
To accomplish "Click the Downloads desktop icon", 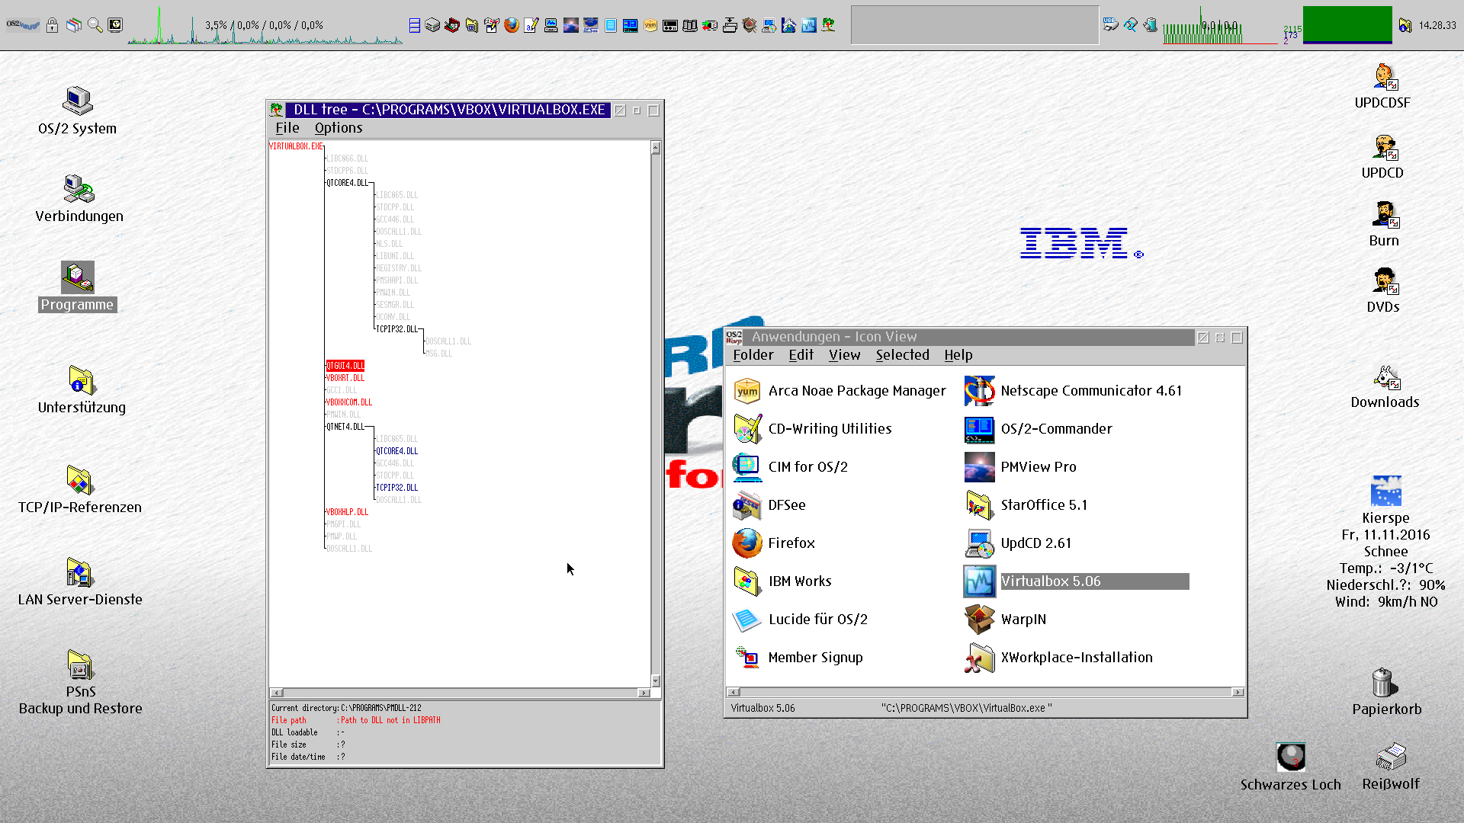I will pos(1386,376).
